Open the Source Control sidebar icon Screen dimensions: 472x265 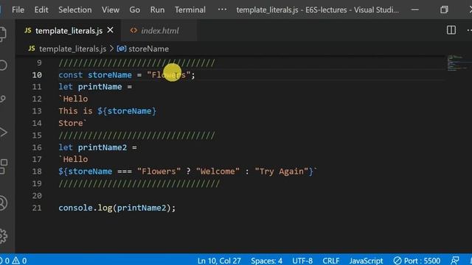3,99
